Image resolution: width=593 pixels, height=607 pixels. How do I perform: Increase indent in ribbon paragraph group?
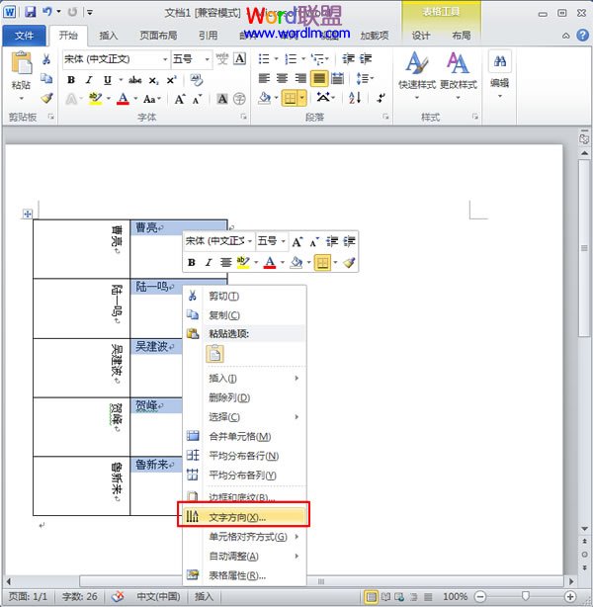[x=366, y=59]
